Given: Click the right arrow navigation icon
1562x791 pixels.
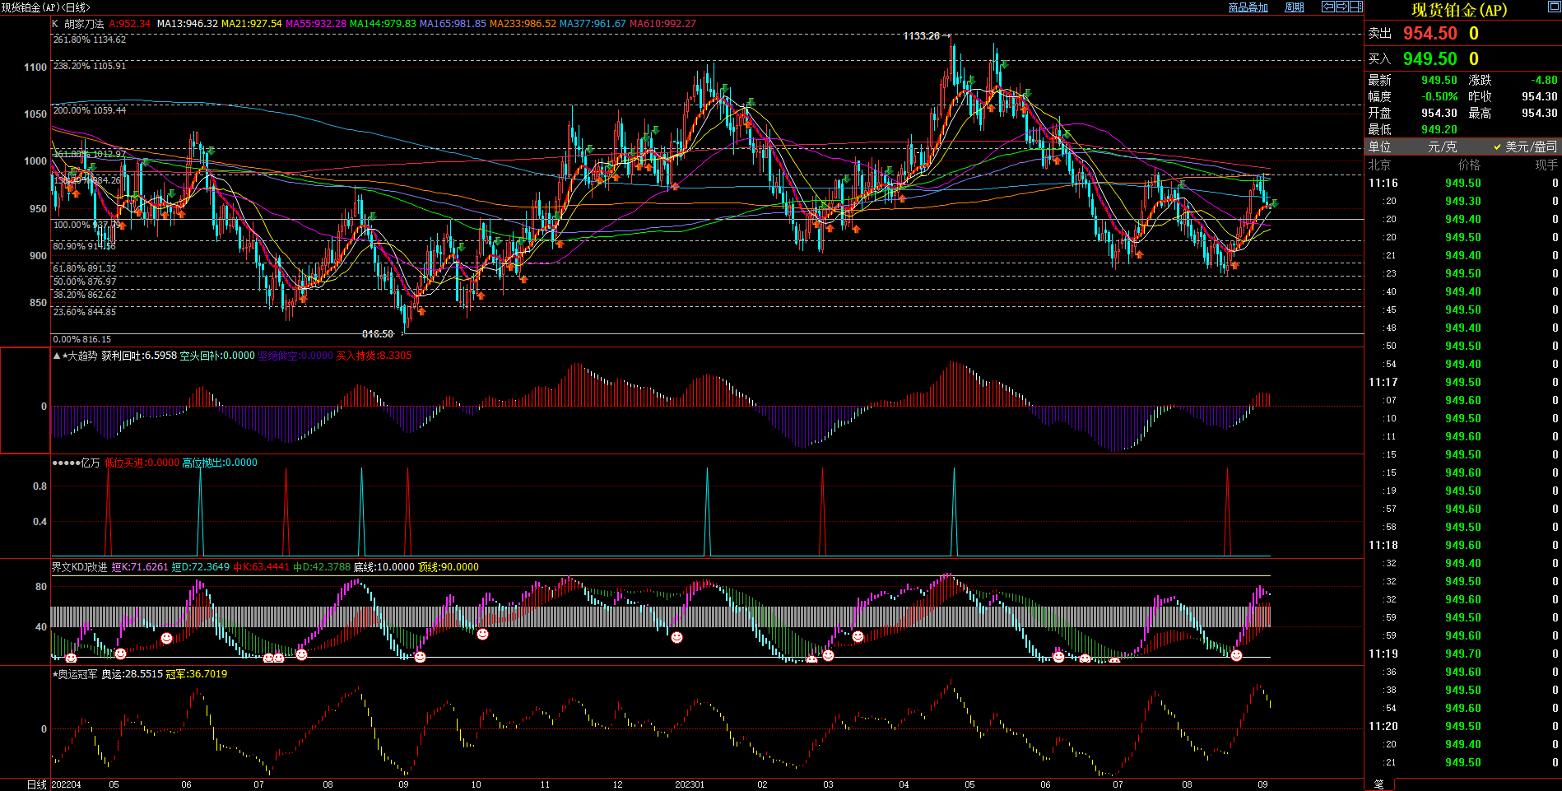Looking at the screenshot, I should (1342, 7).
